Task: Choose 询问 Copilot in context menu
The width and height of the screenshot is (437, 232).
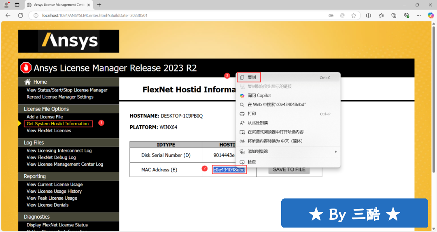Action: pyautogui.click(x=288, y=95)
